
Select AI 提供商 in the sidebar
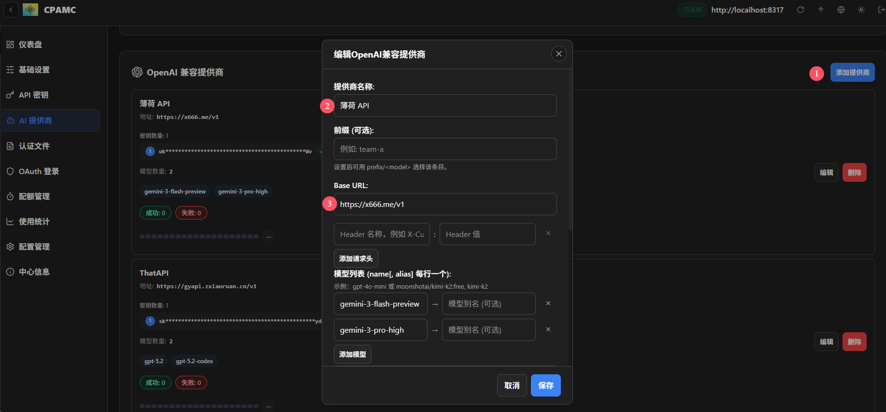click(50, 120)
